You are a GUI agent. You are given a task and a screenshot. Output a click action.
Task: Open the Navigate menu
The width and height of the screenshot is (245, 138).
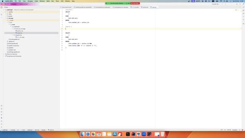(30, 1)
